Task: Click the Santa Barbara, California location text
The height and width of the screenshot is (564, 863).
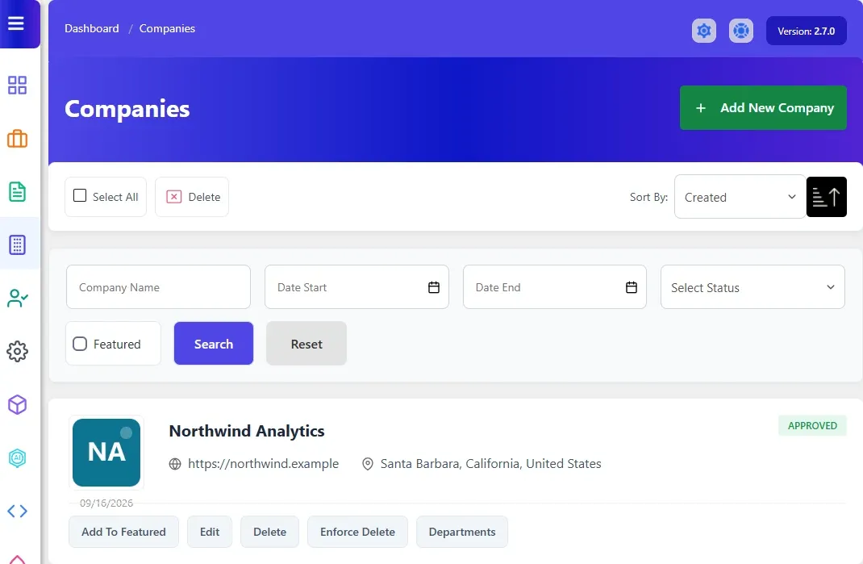Action: [490, 464]
